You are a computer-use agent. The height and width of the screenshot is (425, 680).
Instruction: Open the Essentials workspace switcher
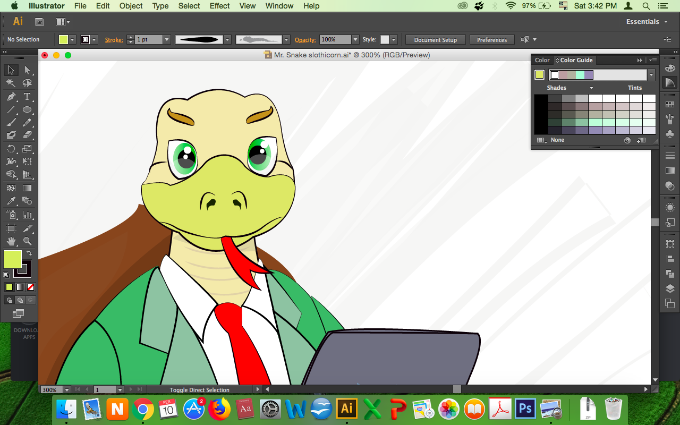coord(646,22)
